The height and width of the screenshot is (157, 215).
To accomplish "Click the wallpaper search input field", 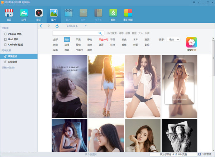I will (x=75, y=33).
